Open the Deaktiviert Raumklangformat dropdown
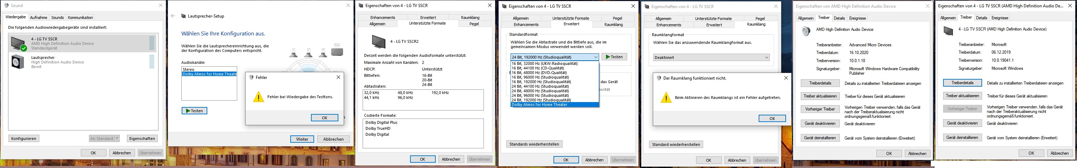The width and height of the screenshot is (1077, 168). coord(711,58)
